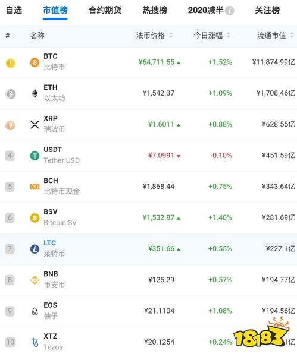Click the Binance BNB coin icon
The width and height of the screenshot is (297, 357).
(x=35, y=280)
